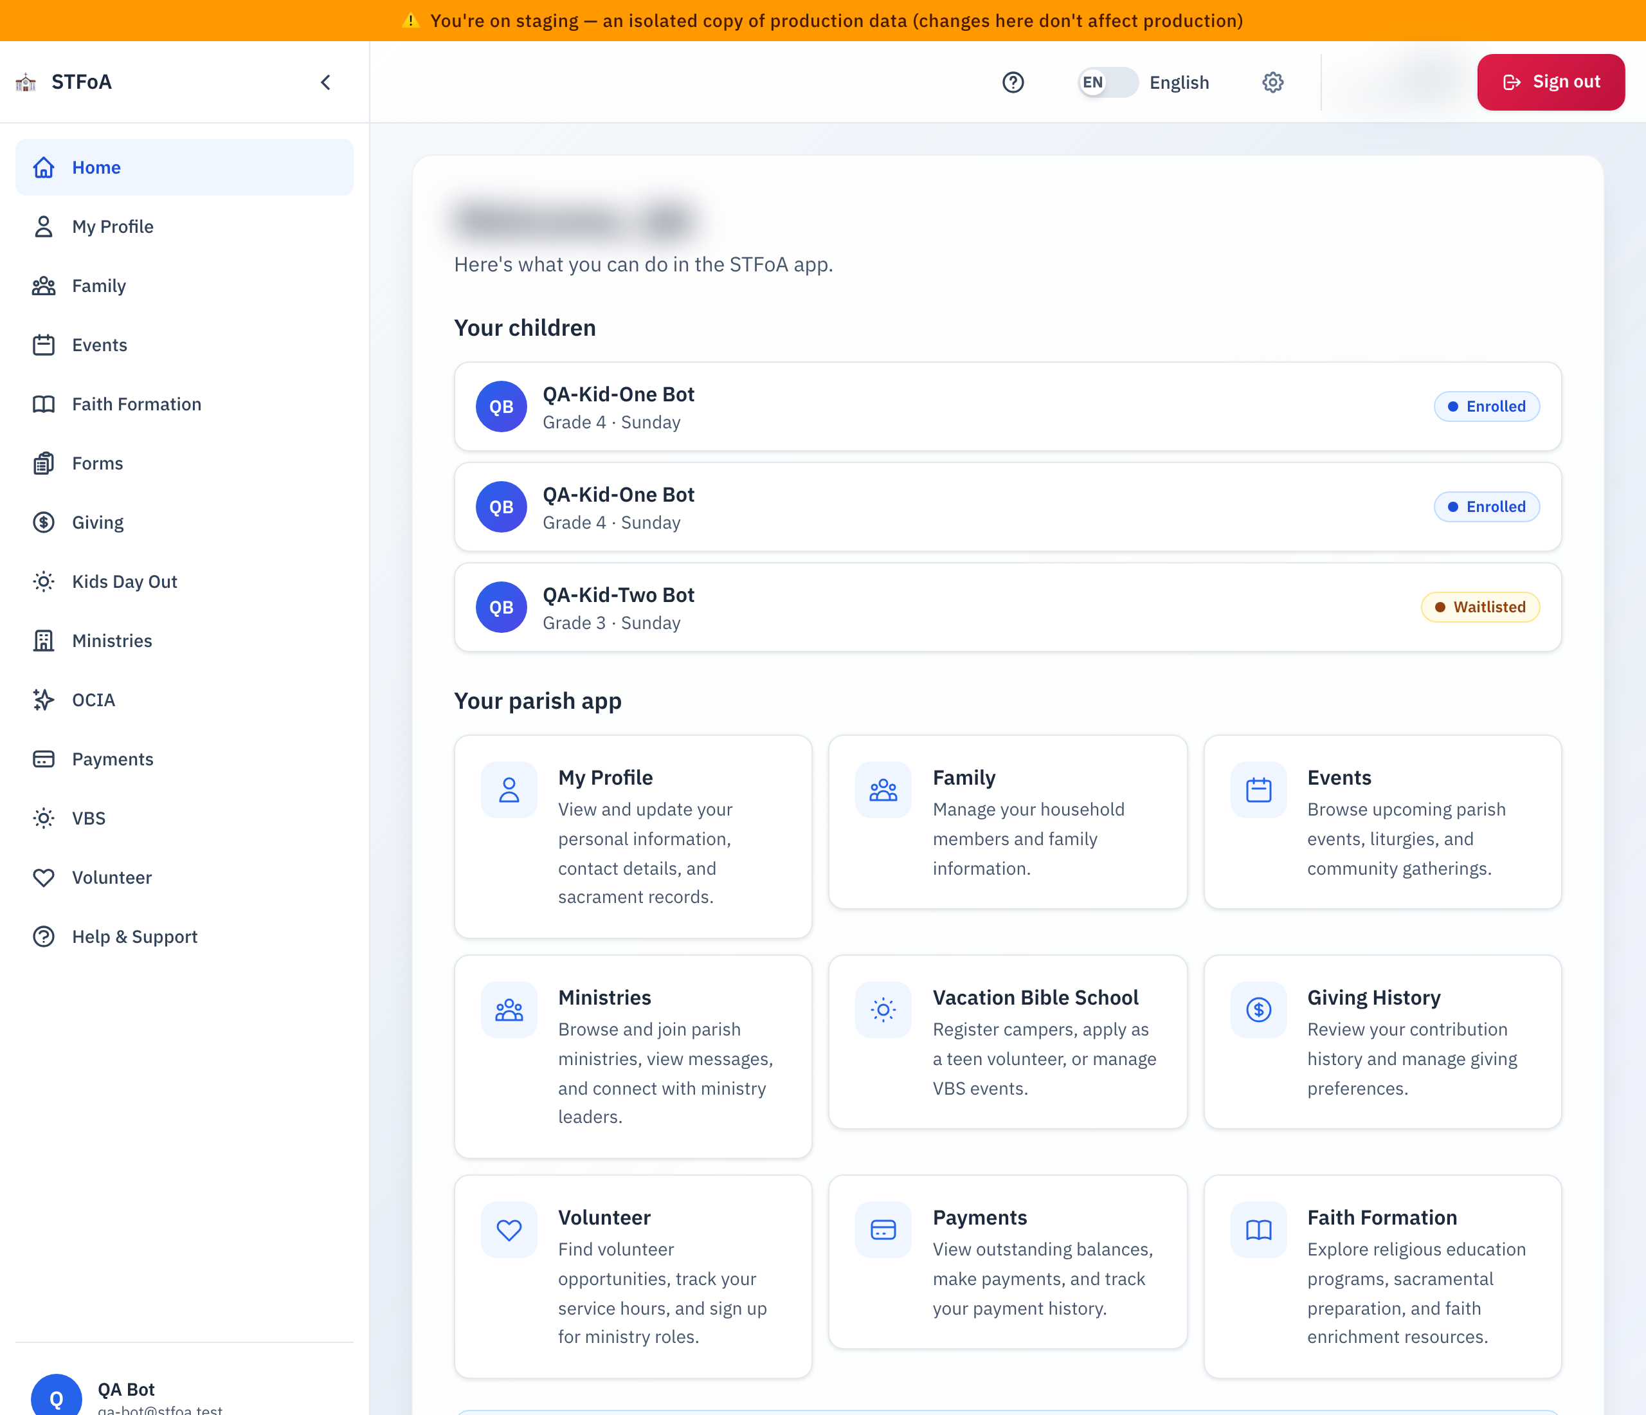Click the Ministries card group icon

point(509,1010)
